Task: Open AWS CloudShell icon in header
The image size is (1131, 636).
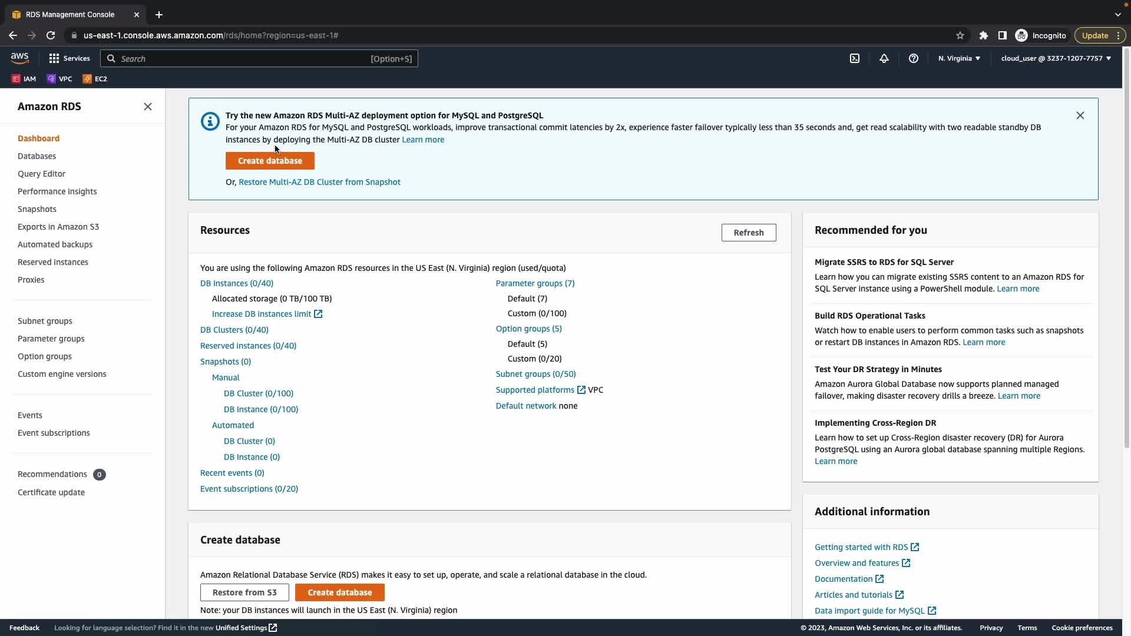Action: pyautogui.click(x=855, y=58)
